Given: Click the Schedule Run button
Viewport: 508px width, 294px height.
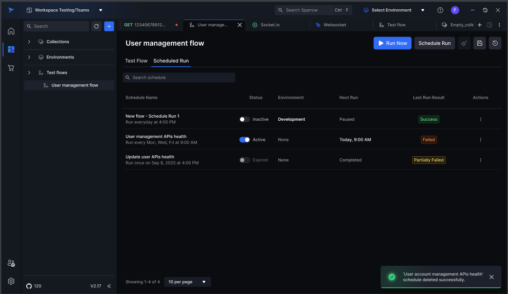Looking at the screenshot, I should pos(434,43).
